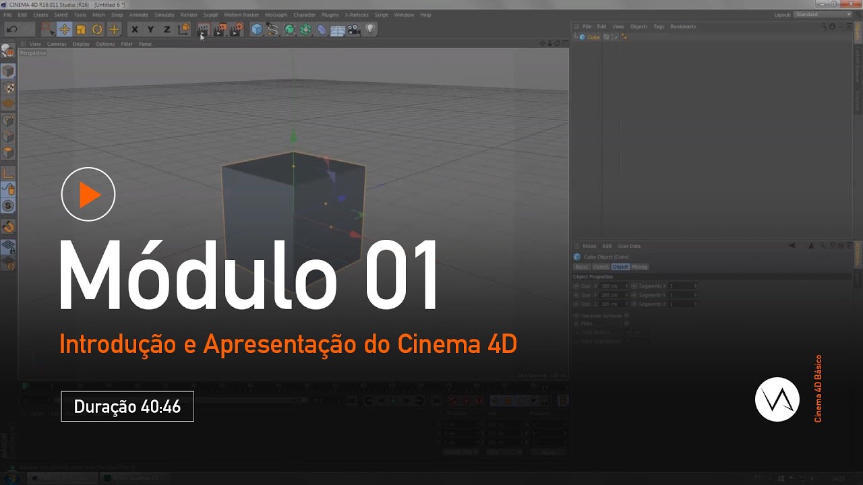Switch to the Coord. tab
The image size is (863, 485).
pyautogui.click(x=600, y=267)
